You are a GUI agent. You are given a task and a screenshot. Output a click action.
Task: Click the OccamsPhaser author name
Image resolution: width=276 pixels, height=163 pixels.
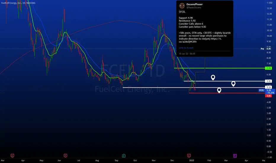tap(194, 4)
